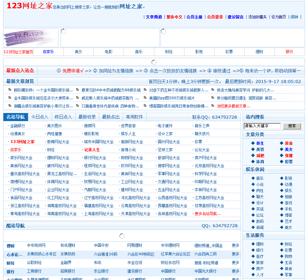
Task: Open 游戏 in 娱乐休闲 section
Action: pyautogui.click(x=288, y=203)
